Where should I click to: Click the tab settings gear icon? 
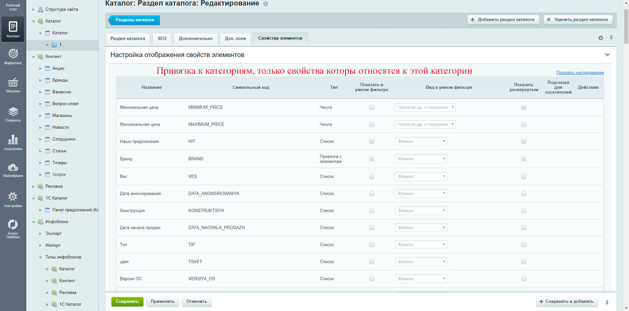click(600, 38)
